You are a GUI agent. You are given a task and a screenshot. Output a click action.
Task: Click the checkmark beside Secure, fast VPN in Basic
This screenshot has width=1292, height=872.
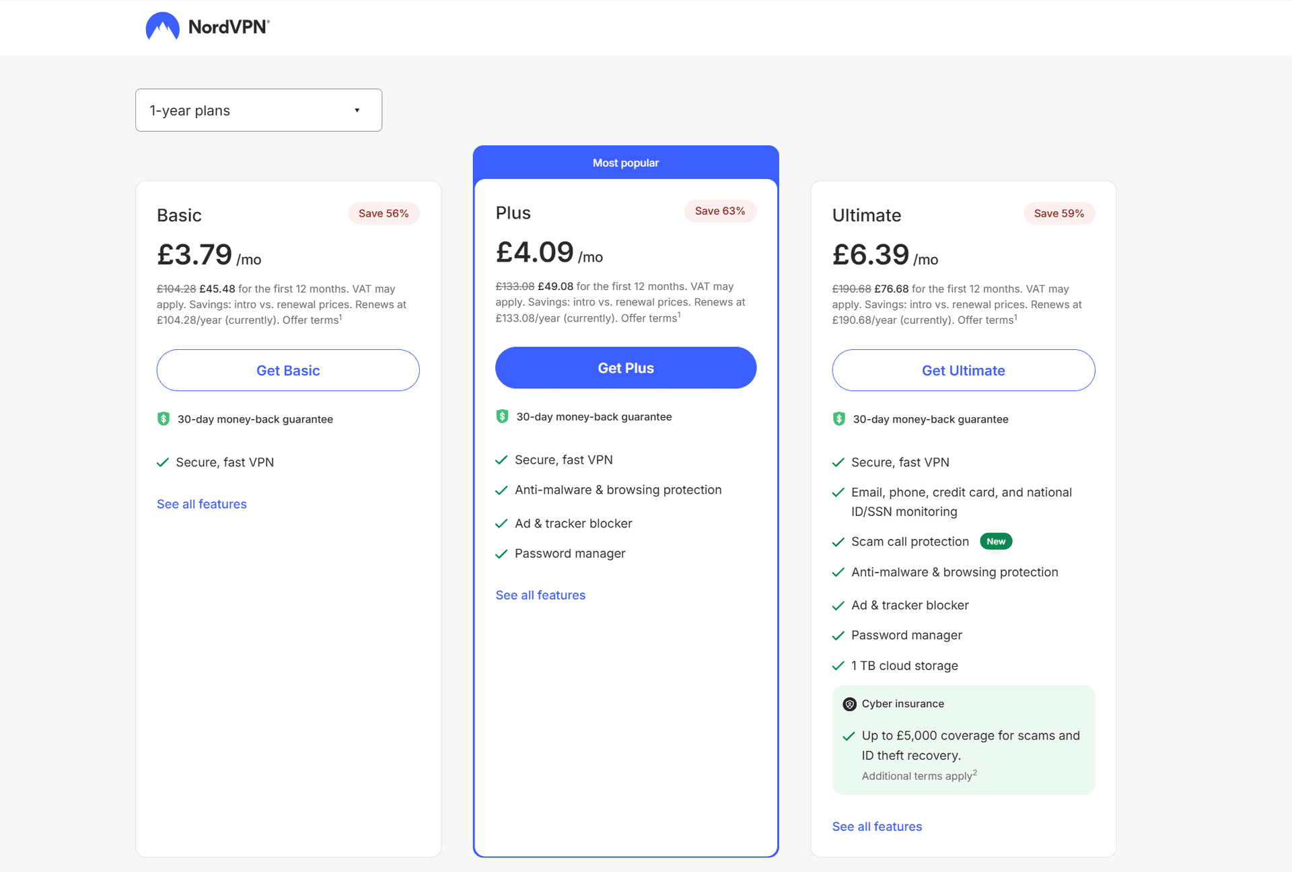click(163, 462)
